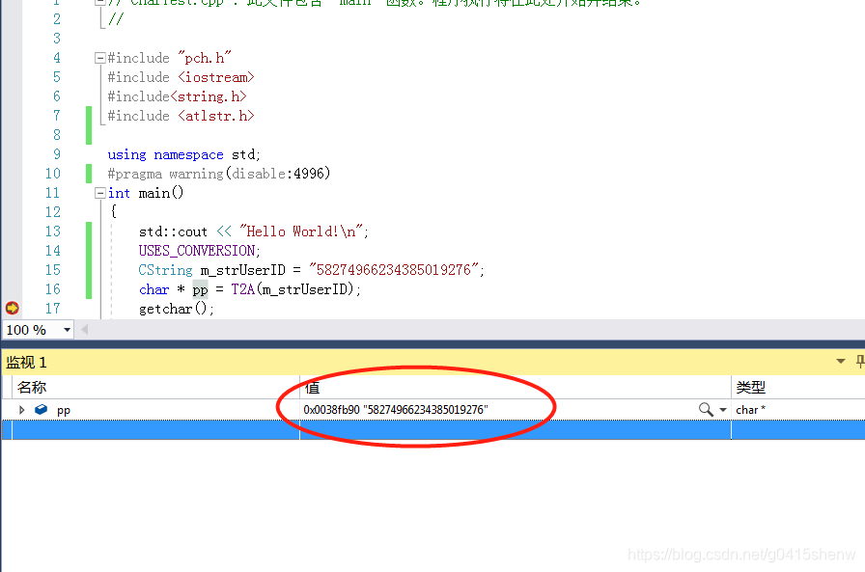Expand the pp entry in the watch list
The image size is (865, 572).
click(x=21, y=409)
